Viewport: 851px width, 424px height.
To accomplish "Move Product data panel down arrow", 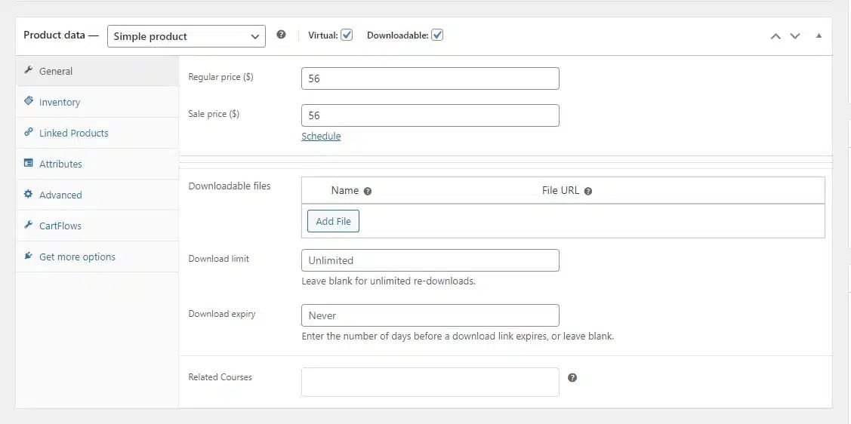I will [795, 35].
